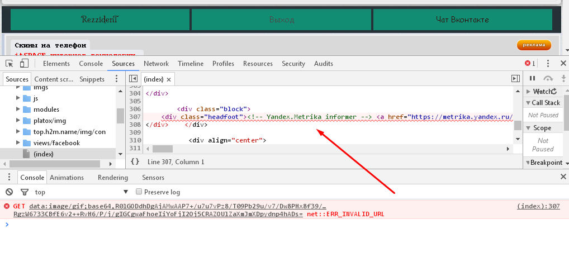Click line number 307 in gutter
This screenshot has height=262, width=569.
point(135,117)
